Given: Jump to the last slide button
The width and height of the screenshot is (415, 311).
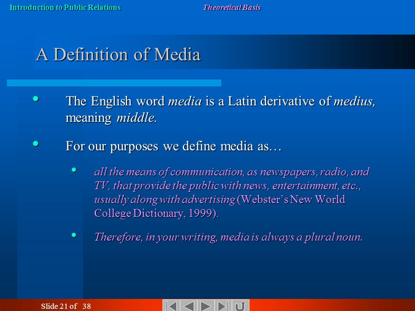Looking at the screenshot, I should pos(223,306).
